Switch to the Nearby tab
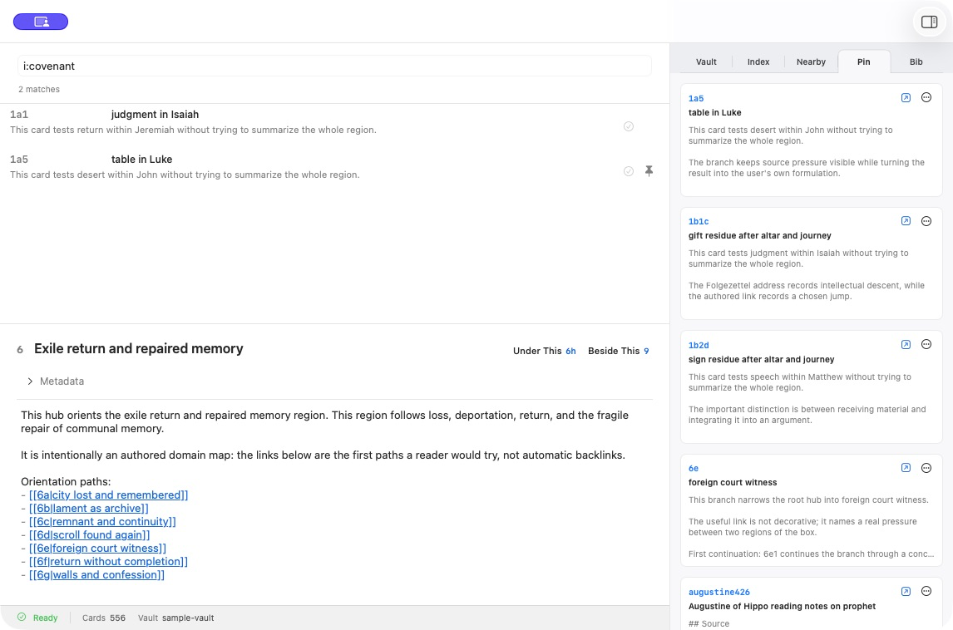Image resolution: width=953 pixels, height=630 pixels. [x=811, y=62]
